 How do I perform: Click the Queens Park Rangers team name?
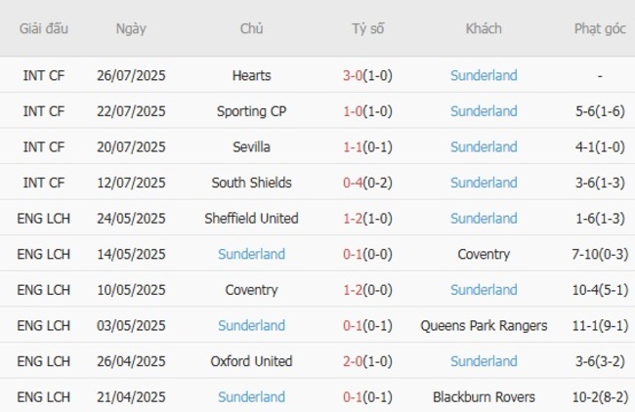(484, 325)
